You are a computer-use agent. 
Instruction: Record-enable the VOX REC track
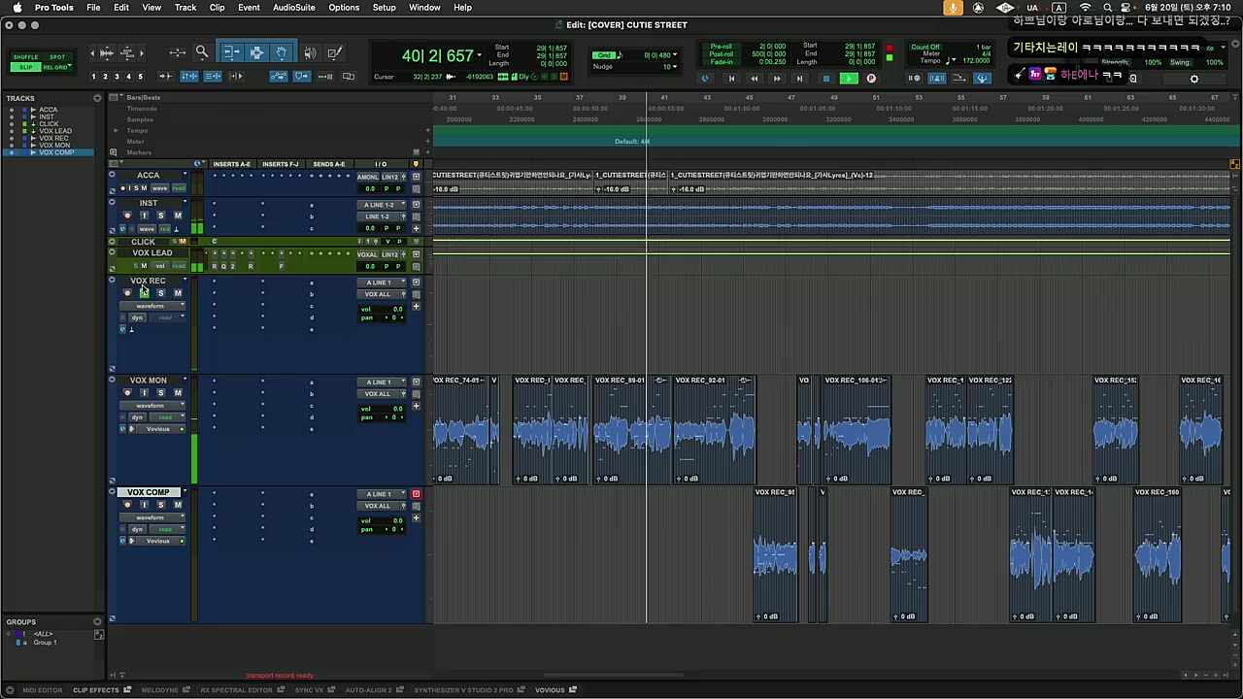[127, 293]
